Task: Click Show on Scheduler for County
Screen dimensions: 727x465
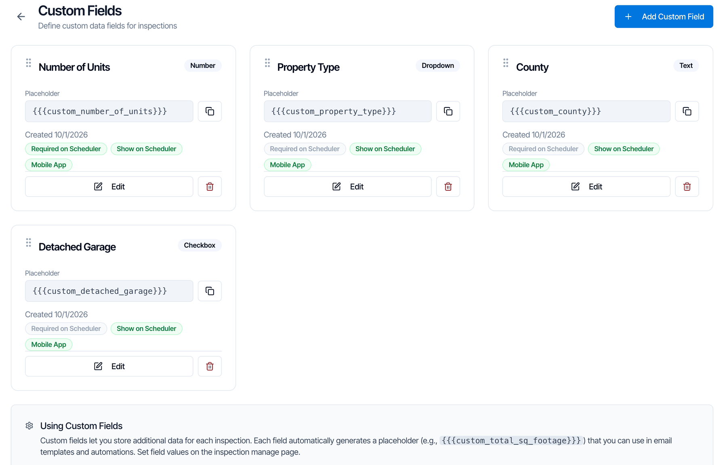Action: 624,149
